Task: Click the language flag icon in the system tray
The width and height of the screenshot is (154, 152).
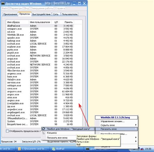Action: [142, 149]
